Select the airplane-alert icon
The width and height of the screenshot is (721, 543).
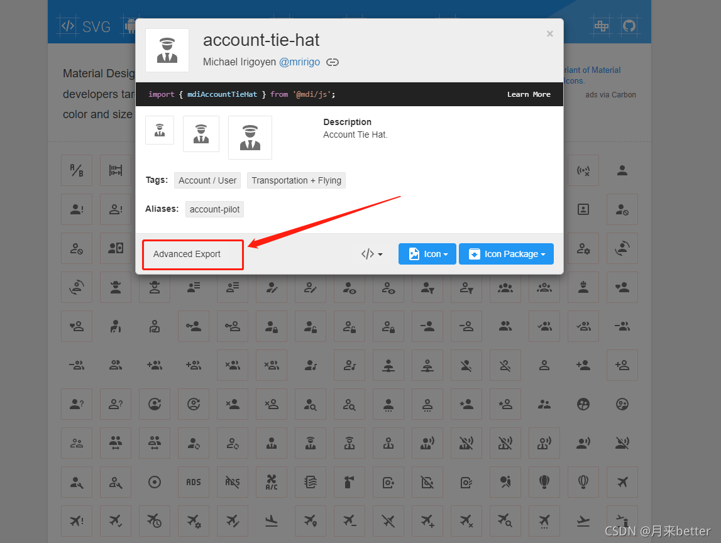coord(77,521)
